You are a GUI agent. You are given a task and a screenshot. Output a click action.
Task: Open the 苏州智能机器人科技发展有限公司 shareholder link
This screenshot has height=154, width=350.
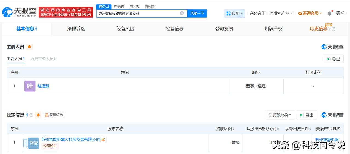71,140
